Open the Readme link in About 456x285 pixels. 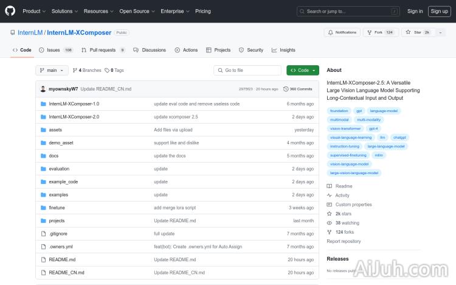pos(339,186)
